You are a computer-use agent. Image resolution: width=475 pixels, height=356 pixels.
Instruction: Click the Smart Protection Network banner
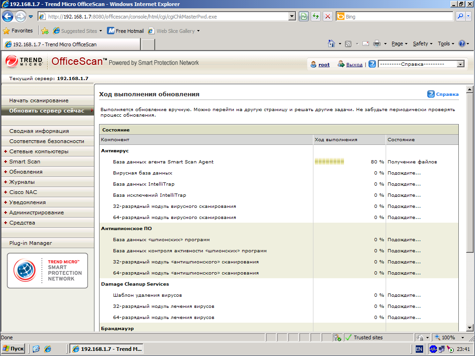point(48,270)
